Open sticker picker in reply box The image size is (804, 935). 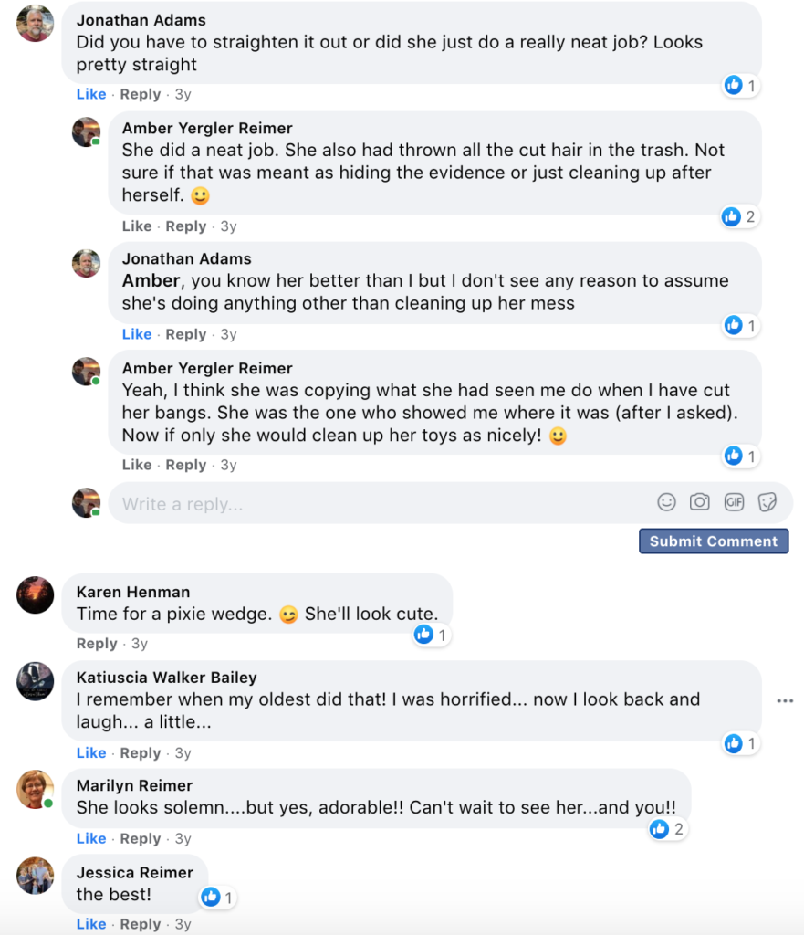[767, 502]
